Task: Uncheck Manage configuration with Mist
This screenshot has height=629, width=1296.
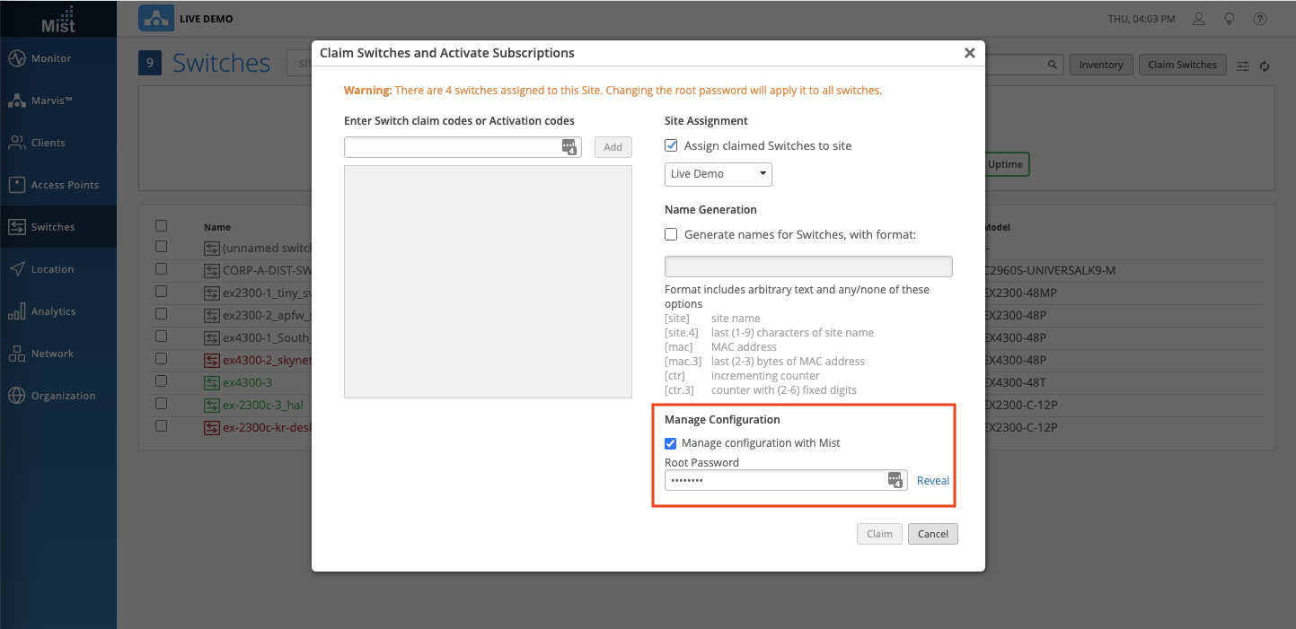Action: pyautogui.click(x=670, y=443)
